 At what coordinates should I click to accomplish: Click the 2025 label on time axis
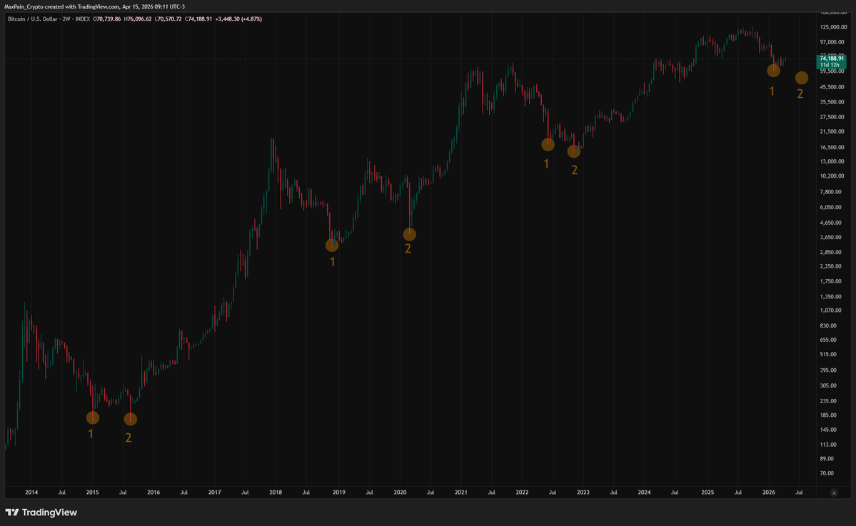(x=708, y=492)
